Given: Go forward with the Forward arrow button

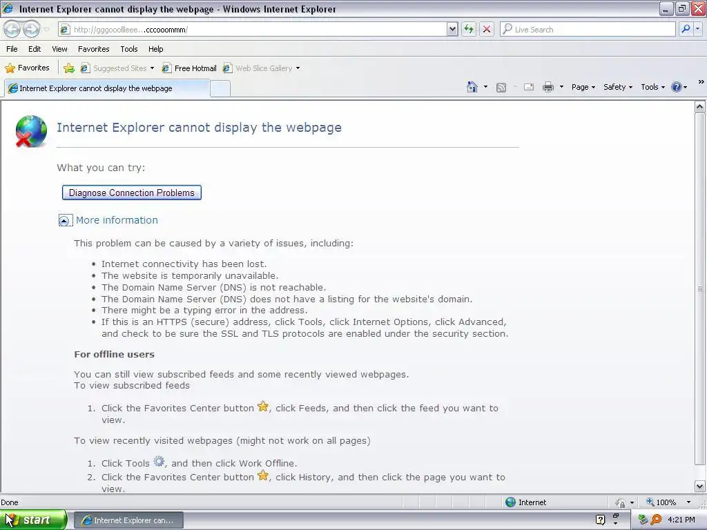Looking at the screenshot, I should point(31,29).
